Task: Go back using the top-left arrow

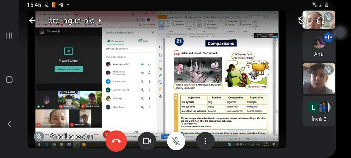Action: [32, 21]
